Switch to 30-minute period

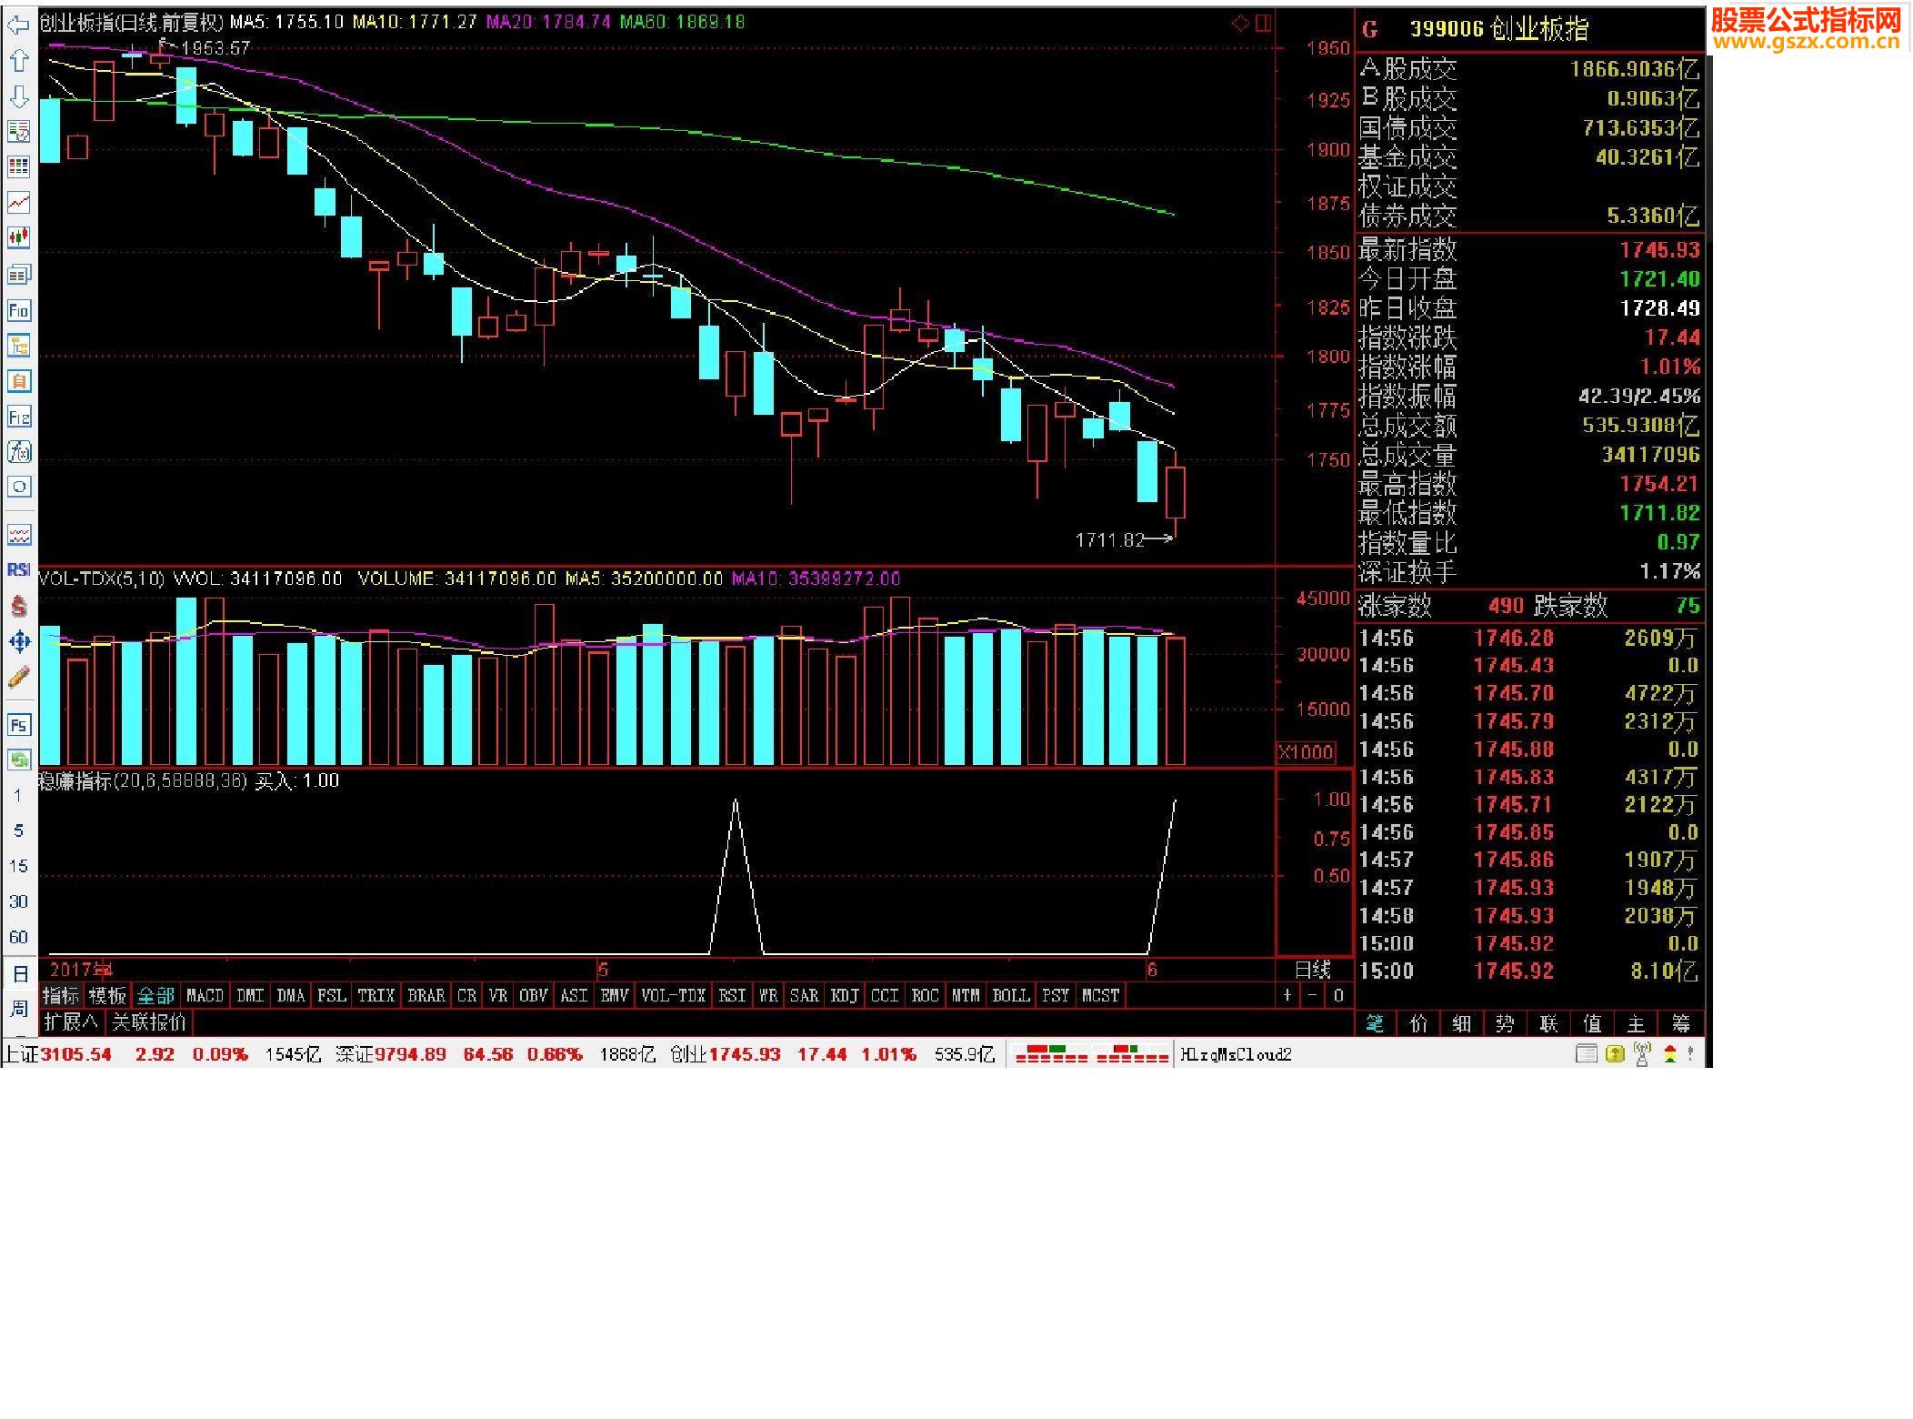click(18, 902)
